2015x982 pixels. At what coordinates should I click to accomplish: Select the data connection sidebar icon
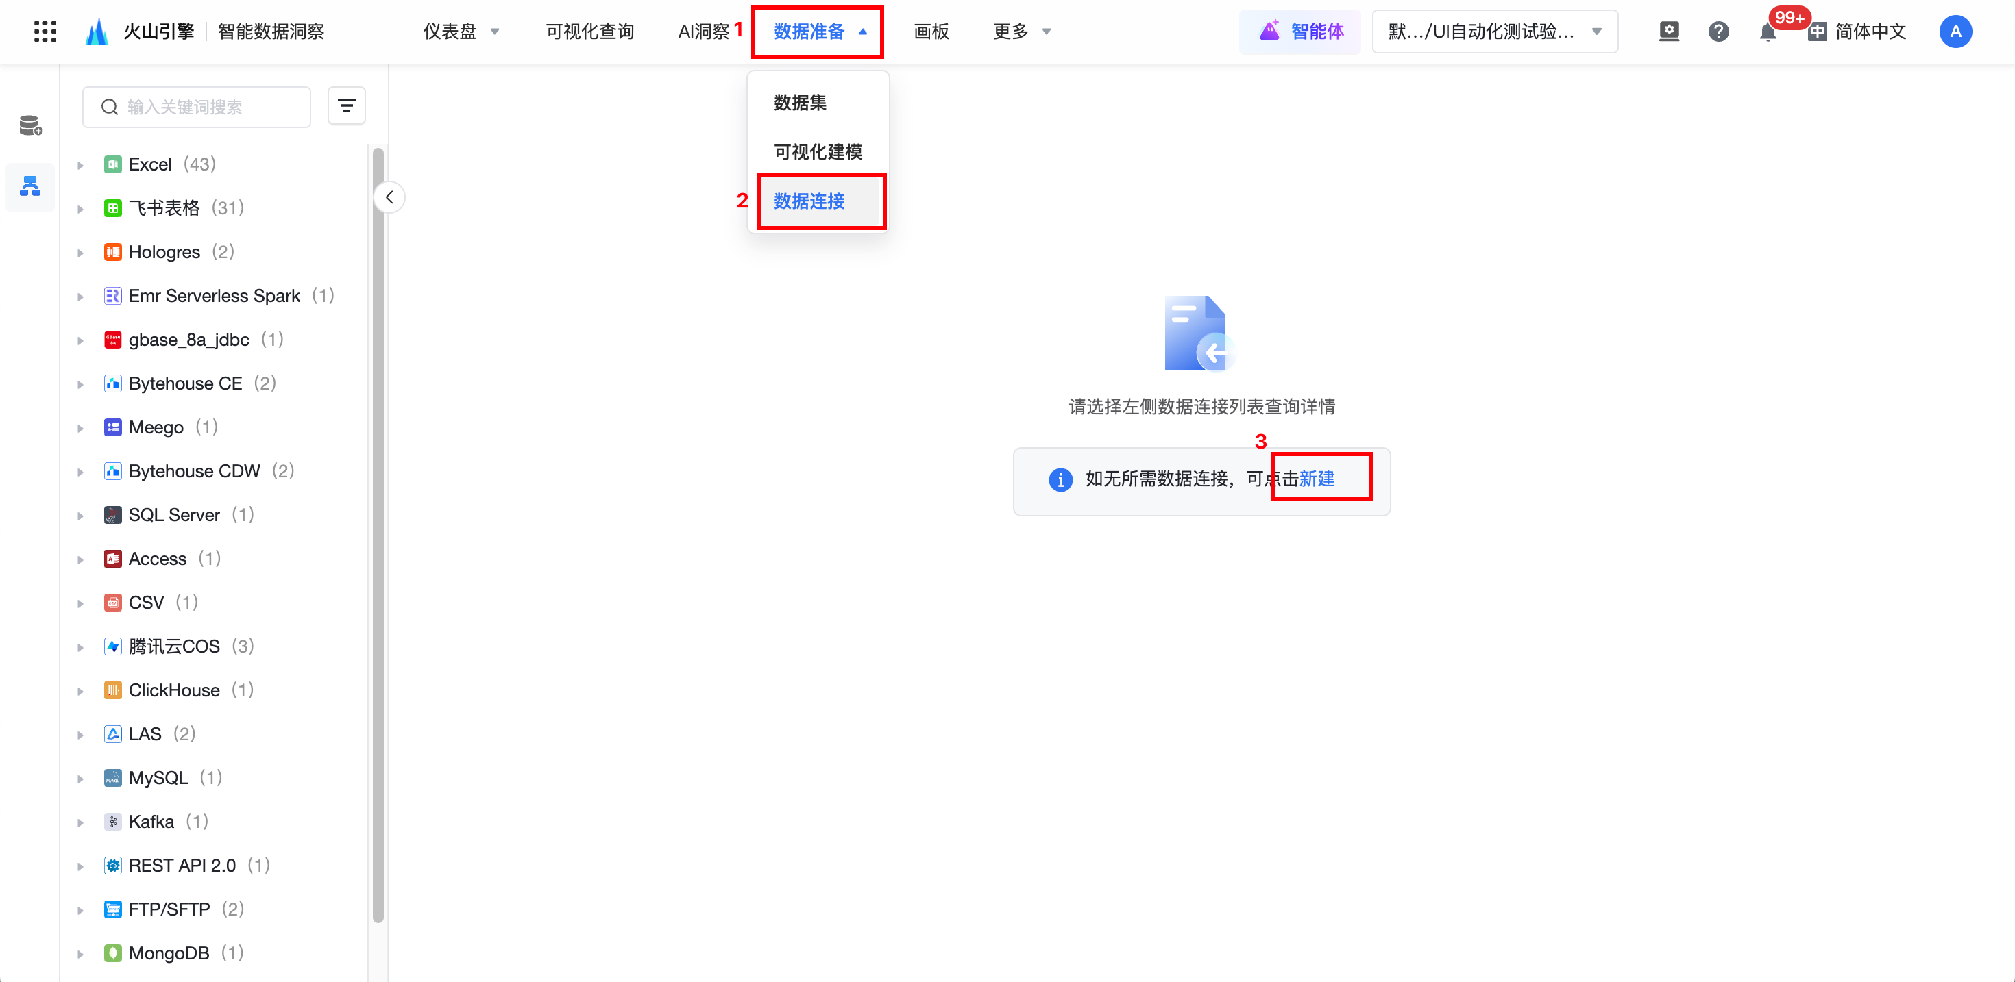[31, 186]
